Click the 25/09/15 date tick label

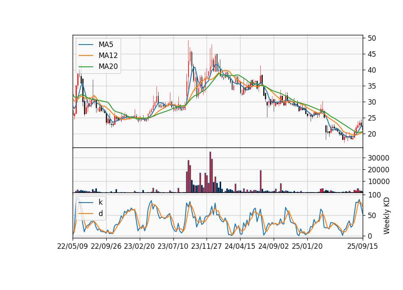(363, 246)
